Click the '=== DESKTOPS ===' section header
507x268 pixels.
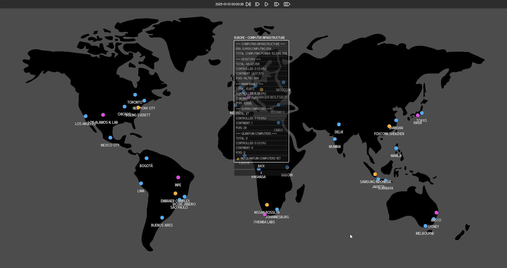point(248,59)
